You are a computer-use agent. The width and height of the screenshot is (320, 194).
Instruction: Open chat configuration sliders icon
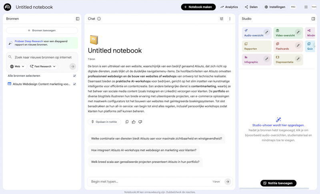(222, 19)
